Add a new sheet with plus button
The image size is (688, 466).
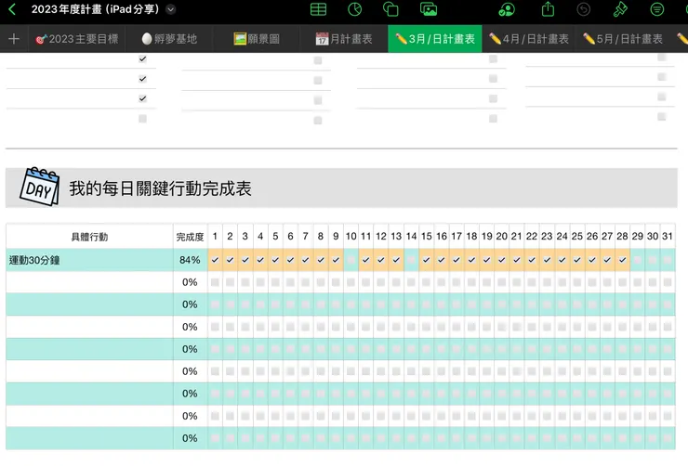[x=14, y=39]
